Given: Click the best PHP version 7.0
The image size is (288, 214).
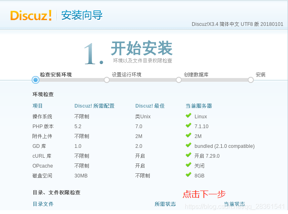Looking at the screenshot, I should pos(139,127).
